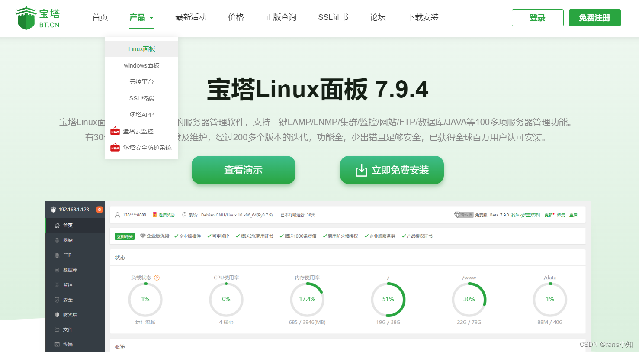Click the 修复 link in panel header

[561, 215]
